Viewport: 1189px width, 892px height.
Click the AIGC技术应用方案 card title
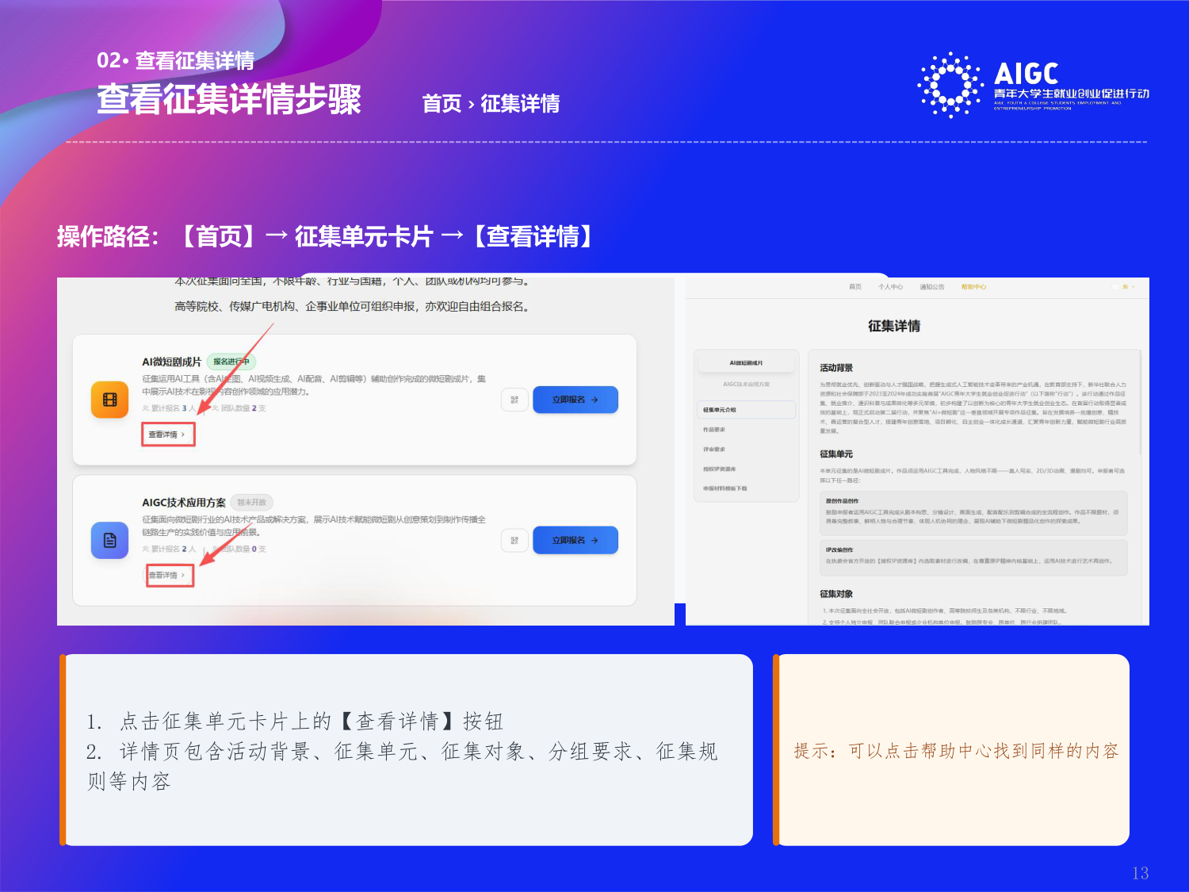tap(184, 503)
